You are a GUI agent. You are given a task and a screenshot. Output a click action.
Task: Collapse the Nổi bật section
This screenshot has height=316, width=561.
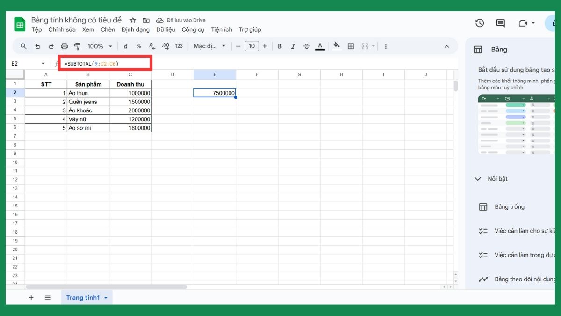pyautogui.click(x=478, y=178)
